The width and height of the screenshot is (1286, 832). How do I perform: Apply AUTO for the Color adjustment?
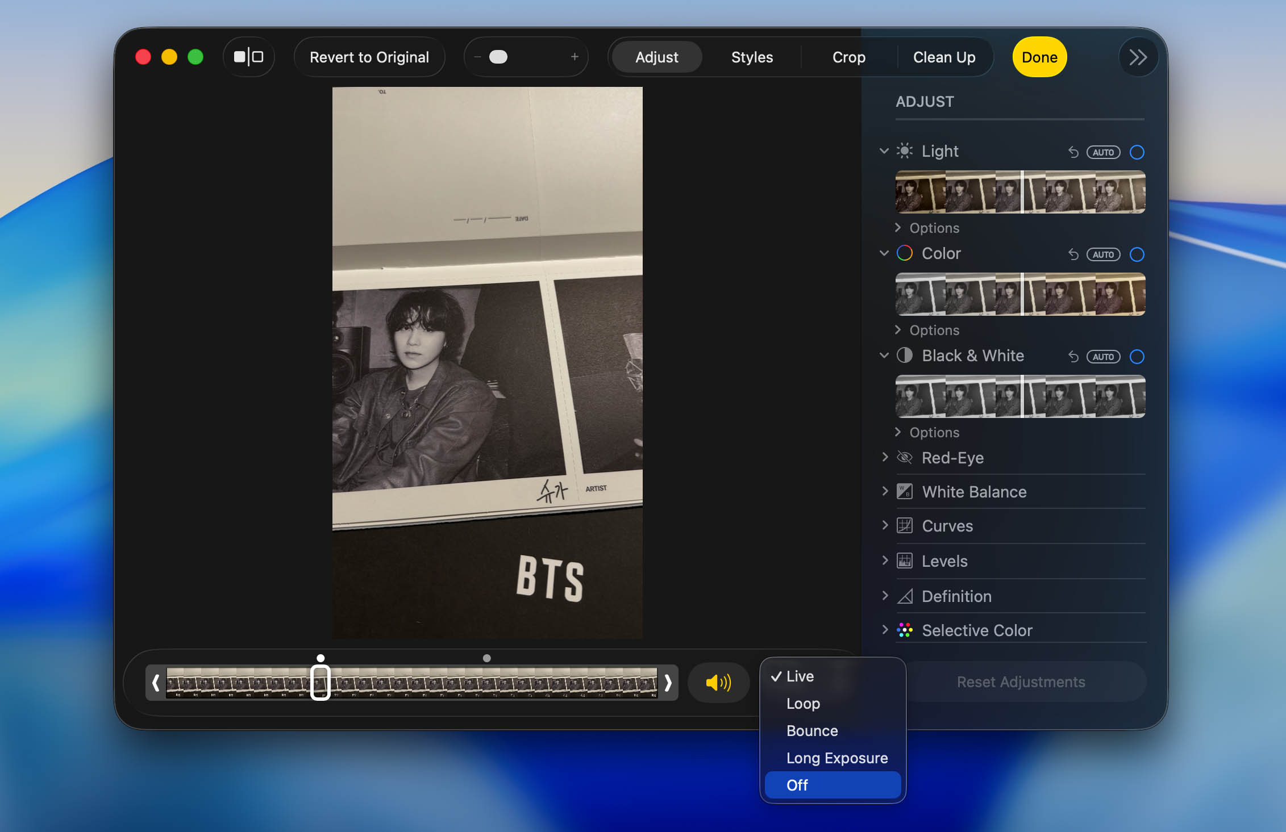pos(1104,254)
